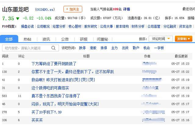Click the 阅读 column header
Screen dimensions: 195x126
point(5,56)
